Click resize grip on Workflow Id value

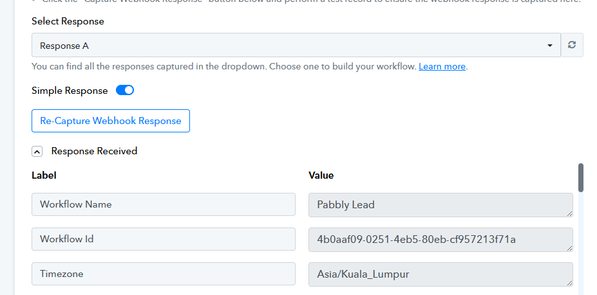pyautogui.click(x=569, y=247)
